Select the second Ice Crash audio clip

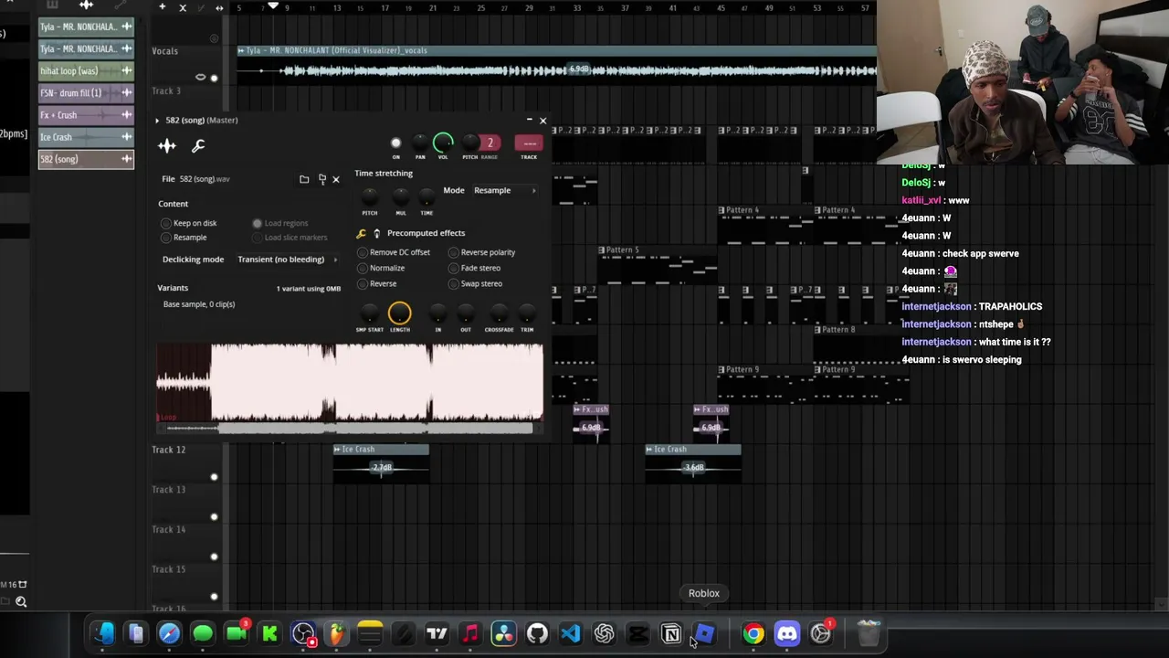pos(693,462)
